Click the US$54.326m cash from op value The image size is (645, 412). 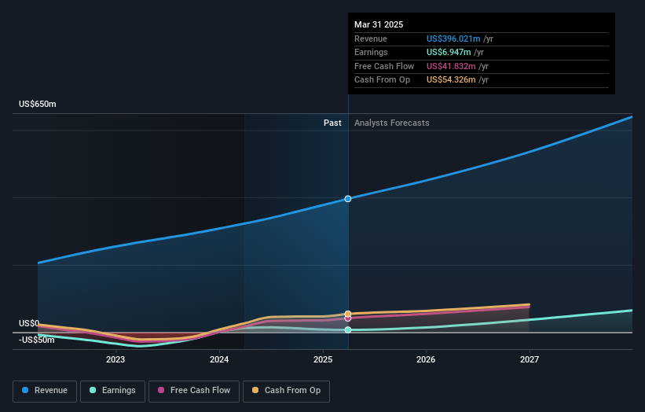[451, 80]
